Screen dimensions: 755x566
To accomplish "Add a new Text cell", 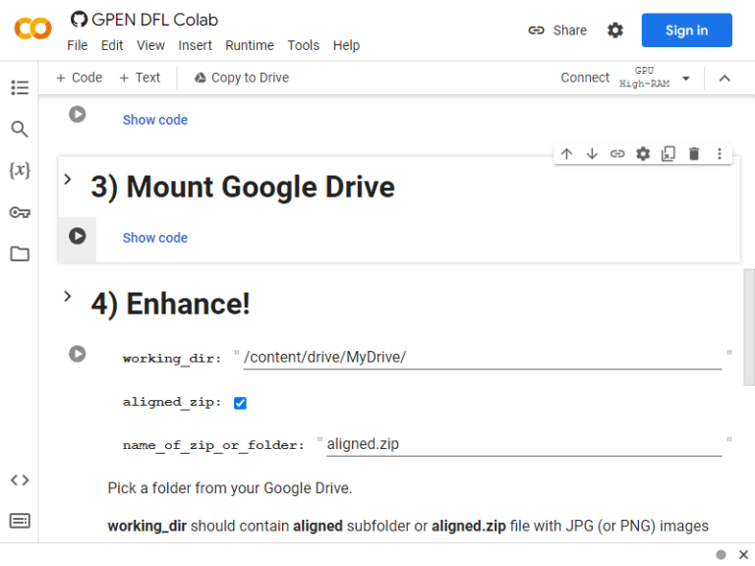I will point(140,78).
